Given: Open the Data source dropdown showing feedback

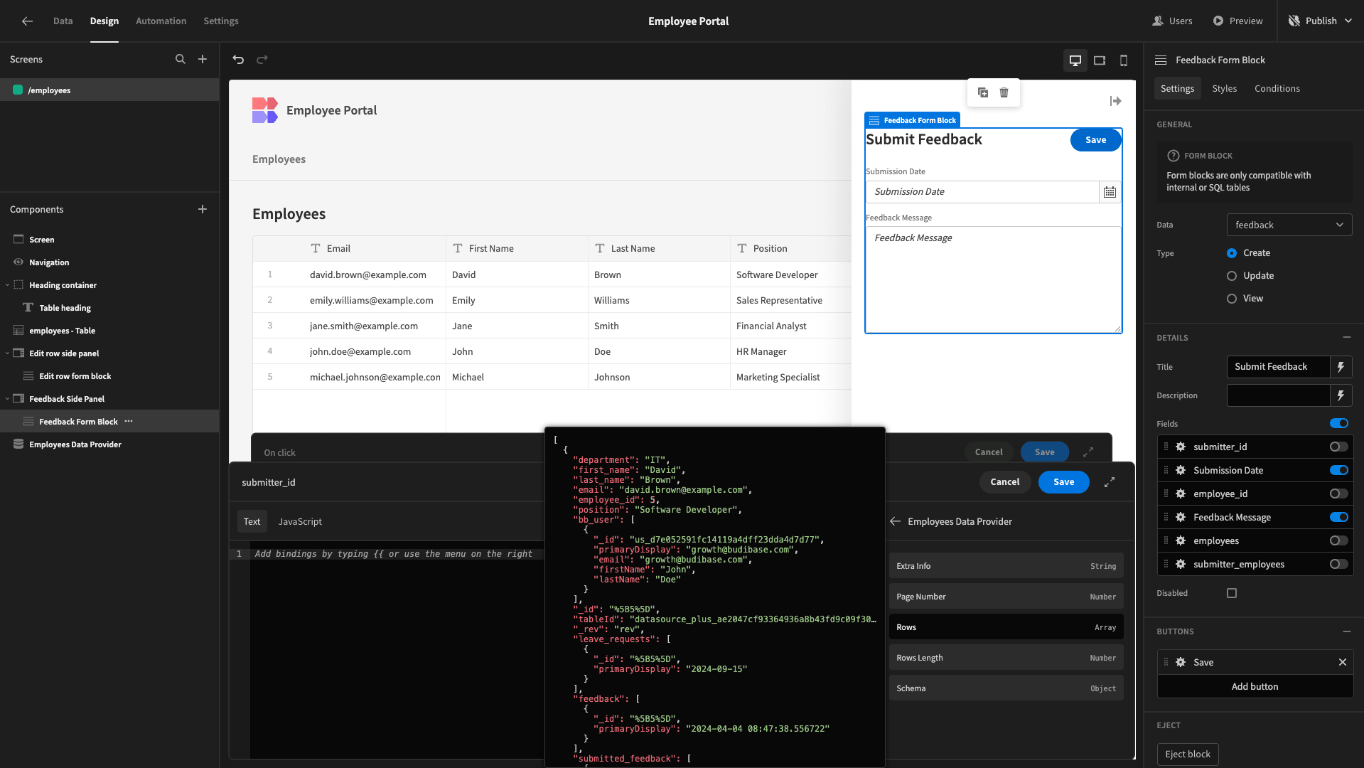Looking at the screenshot, I should [x=1289, y=225].
